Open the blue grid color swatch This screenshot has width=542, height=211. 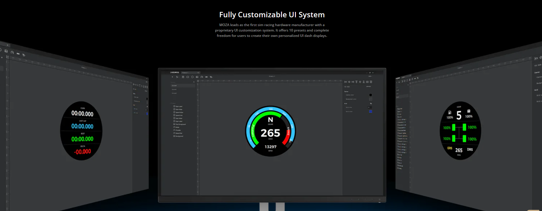pyautogui.click(x=370, y=111)
